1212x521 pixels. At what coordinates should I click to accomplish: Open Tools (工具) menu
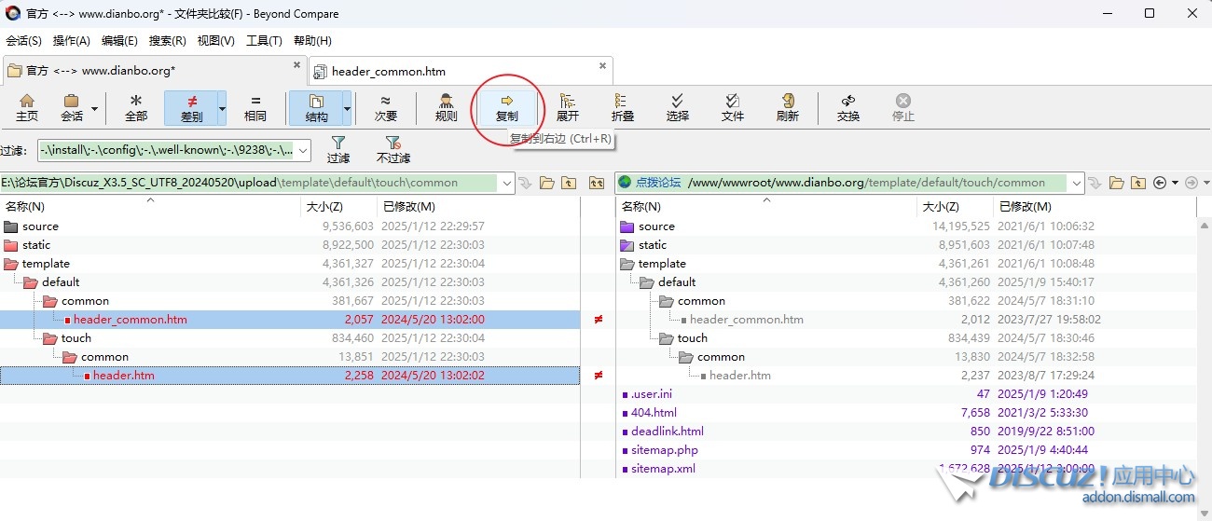(264, 41)
